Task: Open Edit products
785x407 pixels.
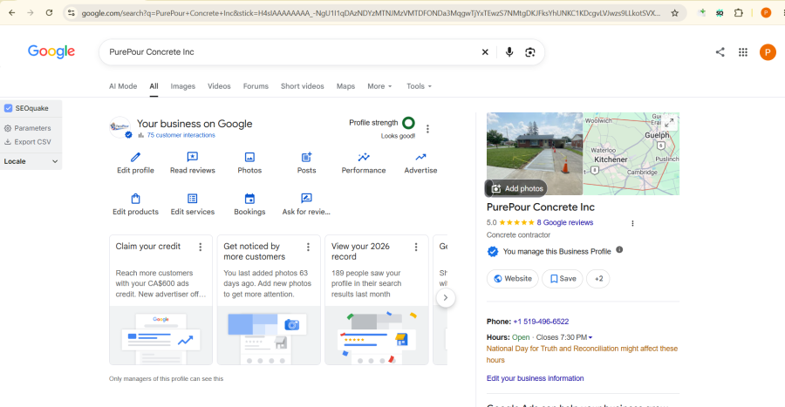Action: coord(136,205)
